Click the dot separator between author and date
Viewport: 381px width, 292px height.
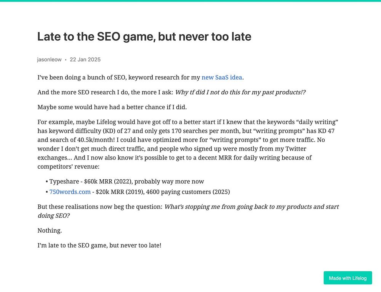tap(66, 60)
